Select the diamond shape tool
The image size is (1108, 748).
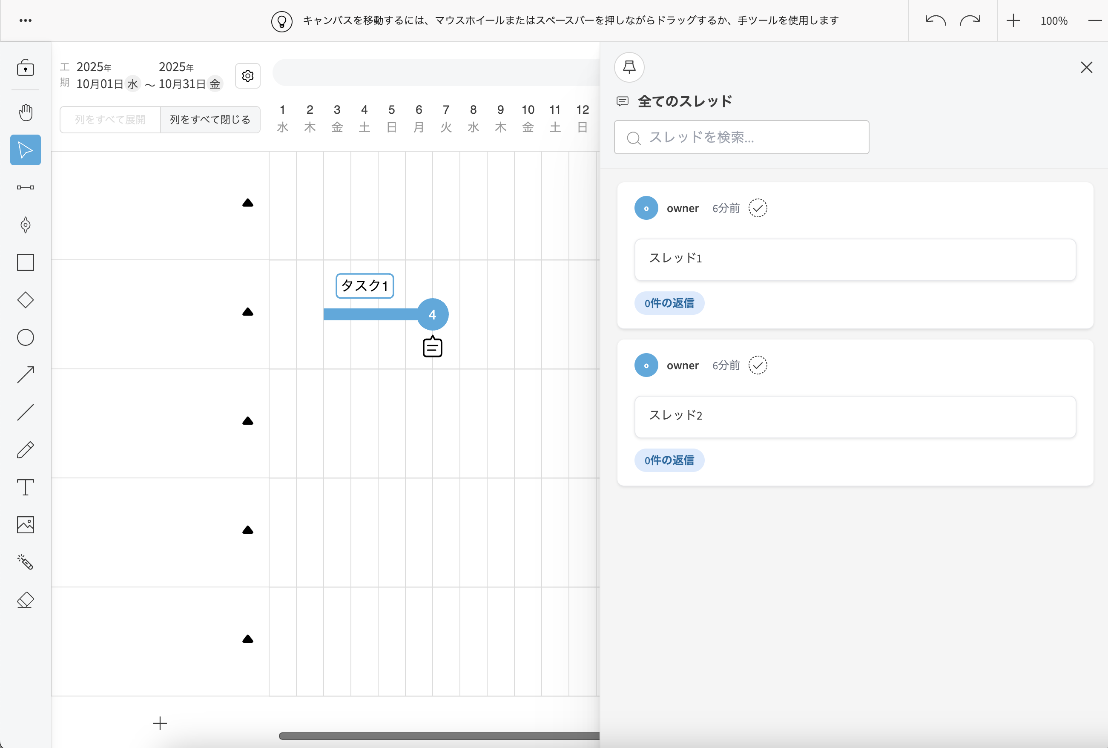pos(25,300)
